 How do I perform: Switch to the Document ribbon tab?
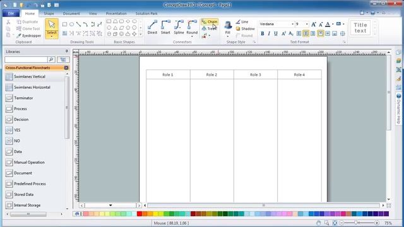click(x=71, y=13)
